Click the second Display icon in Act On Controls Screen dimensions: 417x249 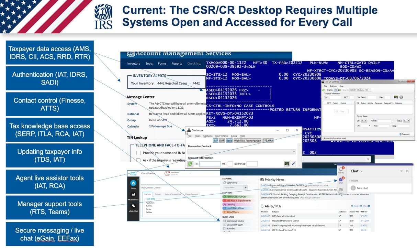coord(339,90)
